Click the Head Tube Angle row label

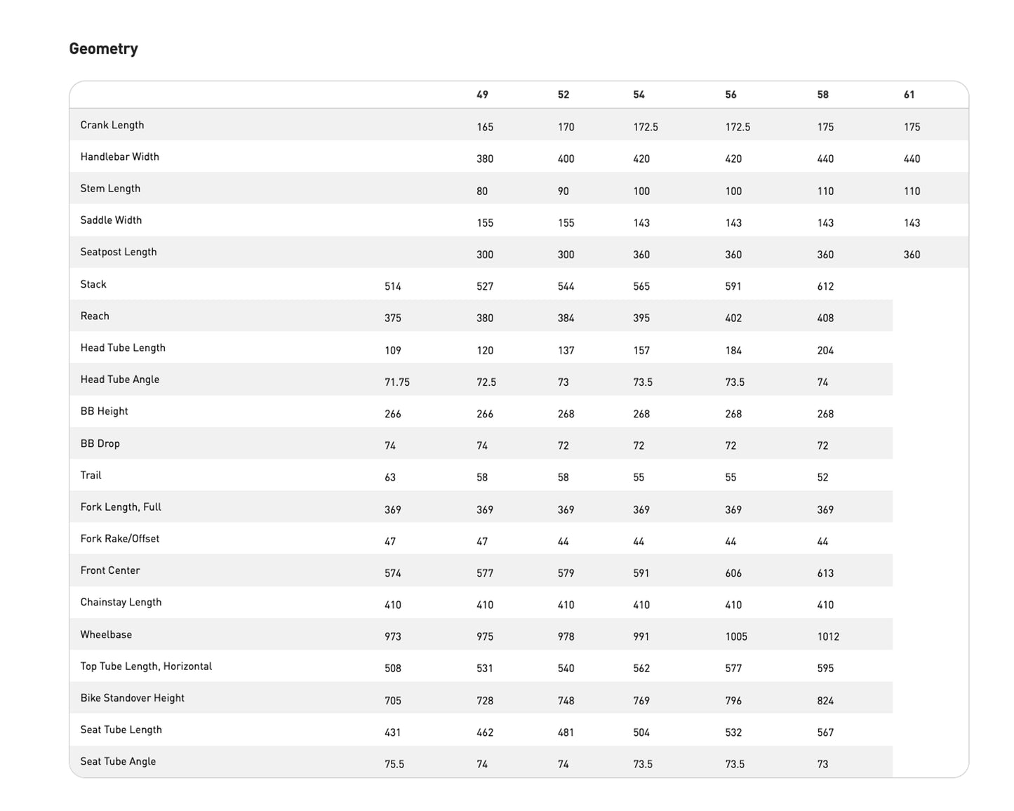pyautogui.click(x=120, y=380)
